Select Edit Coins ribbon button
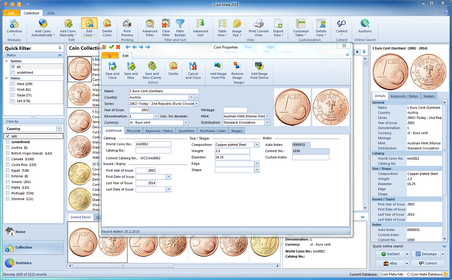The width and height of the screenshot is (452, 280). (x=89, y=28)
